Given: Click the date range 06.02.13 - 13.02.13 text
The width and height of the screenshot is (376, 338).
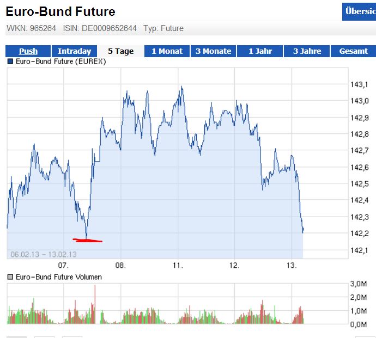Looking at the screenshot, I should pos(44,254).
